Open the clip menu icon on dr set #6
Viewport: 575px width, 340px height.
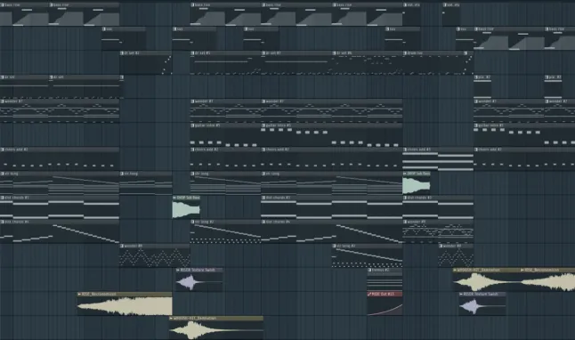click(335, 53)
